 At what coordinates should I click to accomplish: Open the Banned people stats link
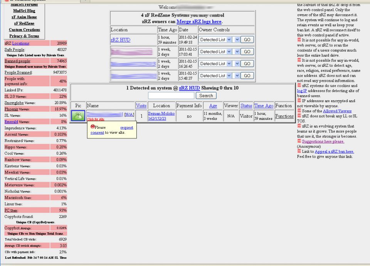[17, 61]
